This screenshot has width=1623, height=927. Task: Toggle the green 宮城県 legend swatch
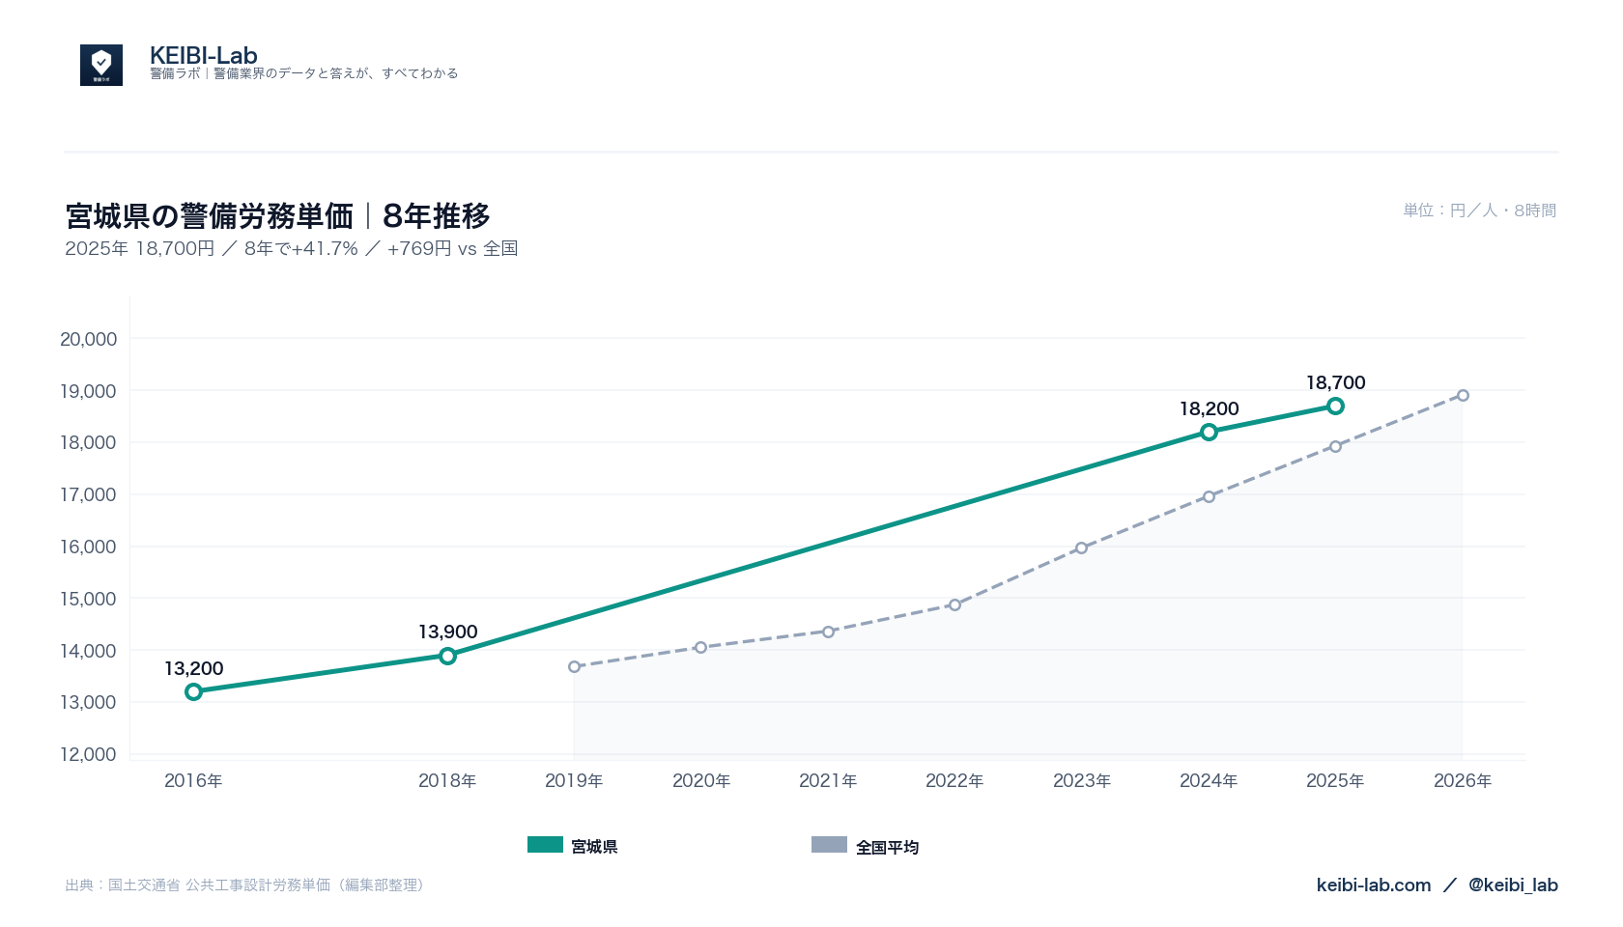(545, 845)
